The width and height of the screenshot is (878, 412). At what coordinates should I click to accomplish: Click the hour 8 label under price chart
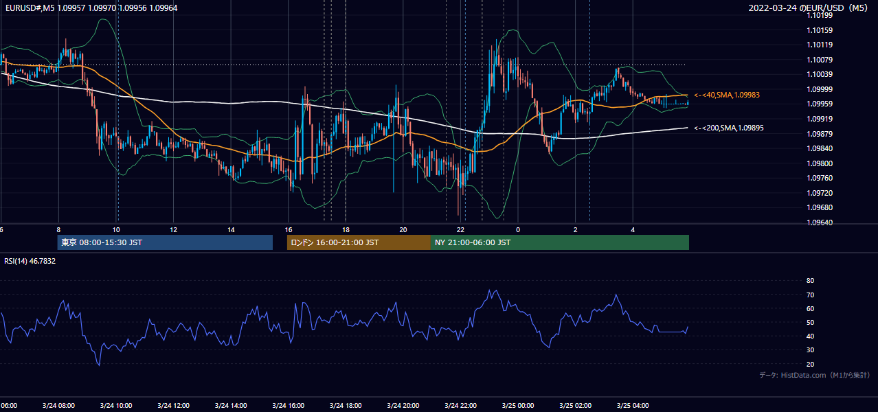click(59, 229)
